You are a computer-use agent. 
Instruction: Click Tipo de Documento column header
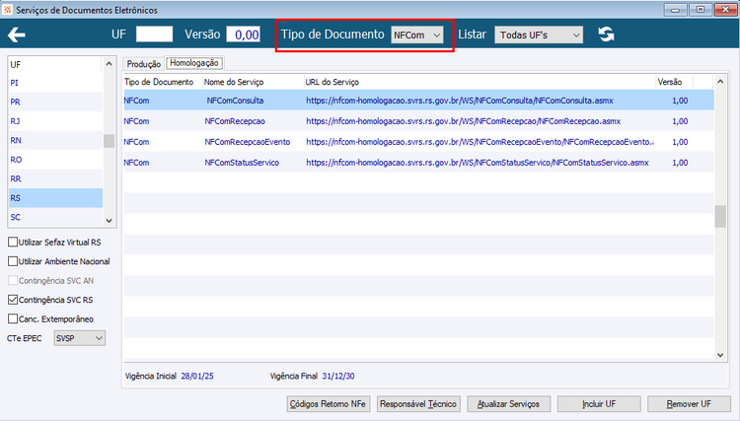coord(163,82)
